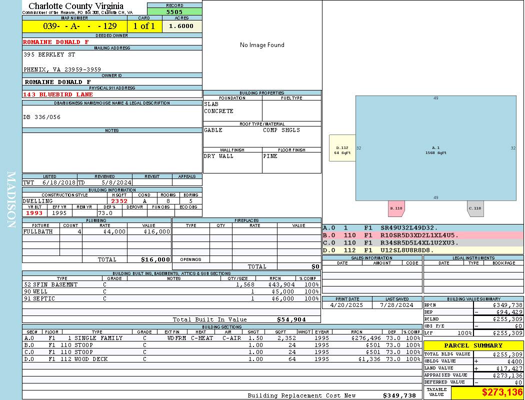Click mailing address 395 BERKLEY ST
Image resolution: width=525 pixels, height=400 pixels.
[x=49, y=54]
